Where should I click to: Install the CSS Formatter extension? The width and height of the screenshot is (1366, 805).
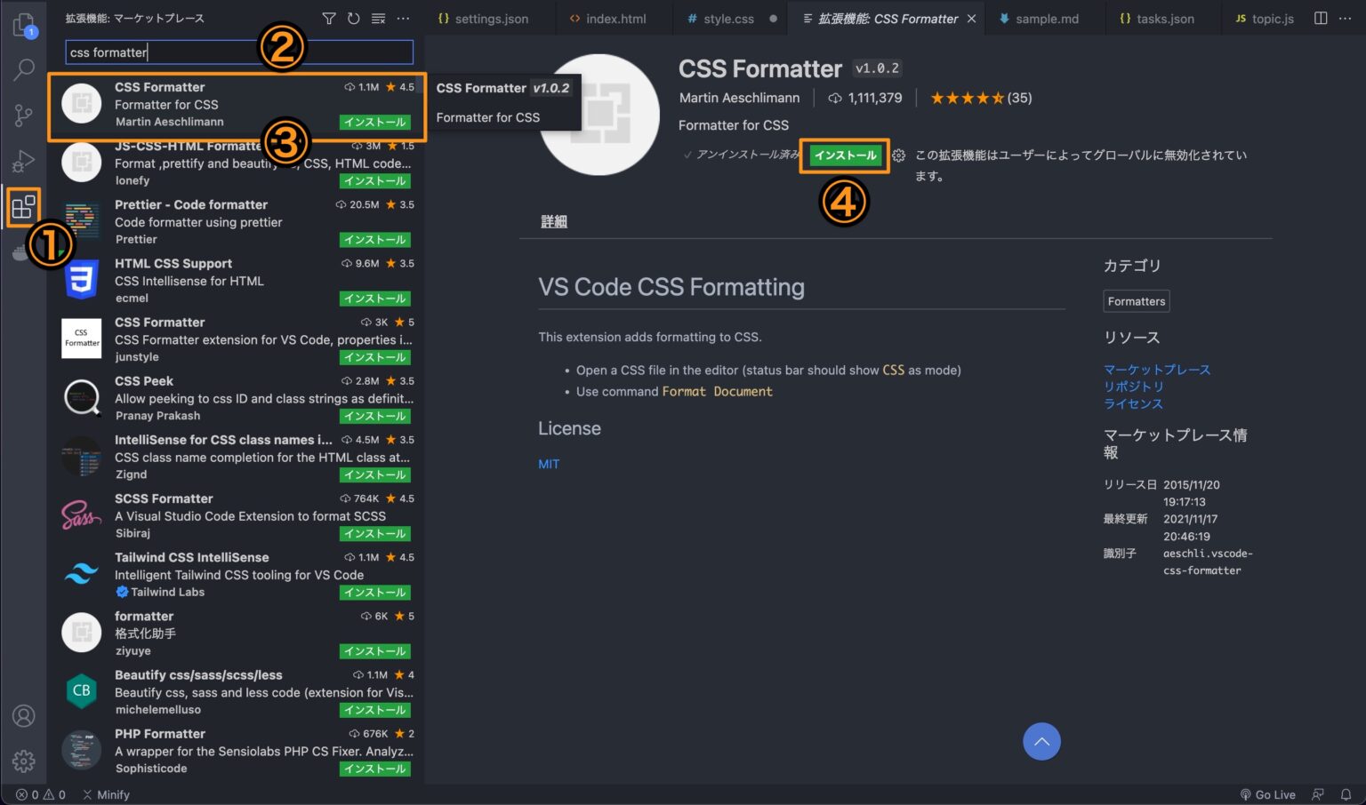843,155
